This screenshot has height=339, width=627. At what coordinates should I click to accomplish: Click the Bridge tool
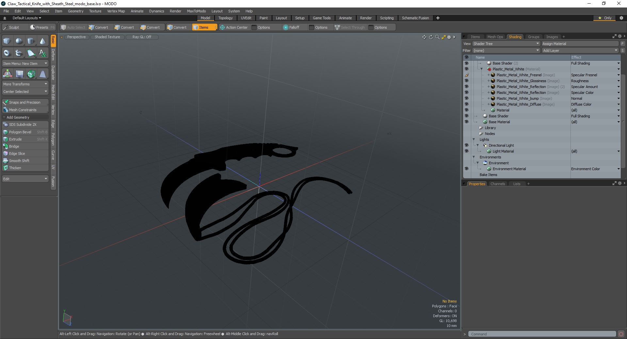point(25,146)
